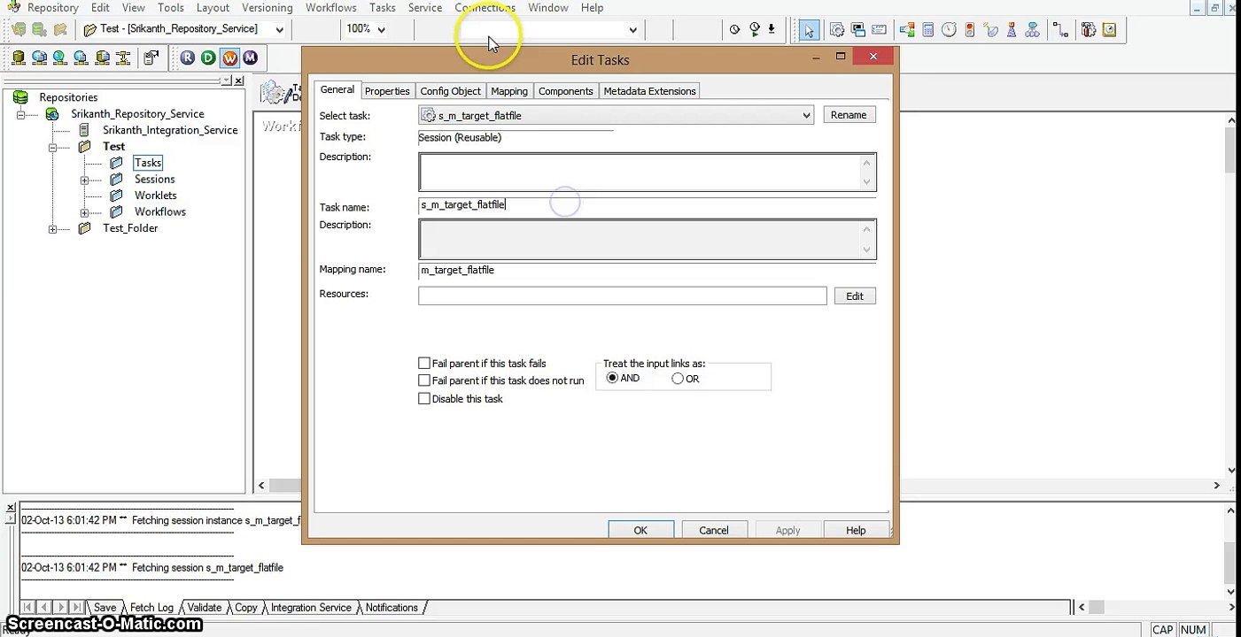Click the Rename button

[849, 115]
